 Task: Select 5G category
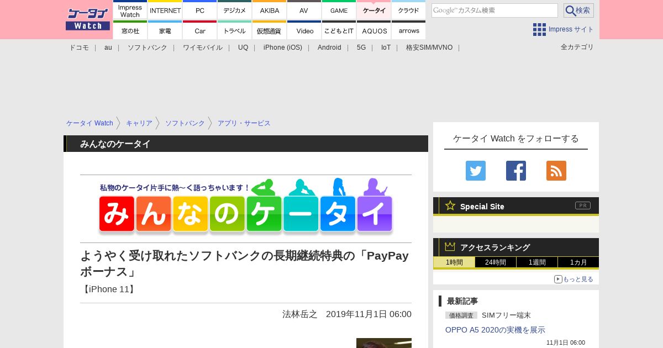(x=361, y=48)
